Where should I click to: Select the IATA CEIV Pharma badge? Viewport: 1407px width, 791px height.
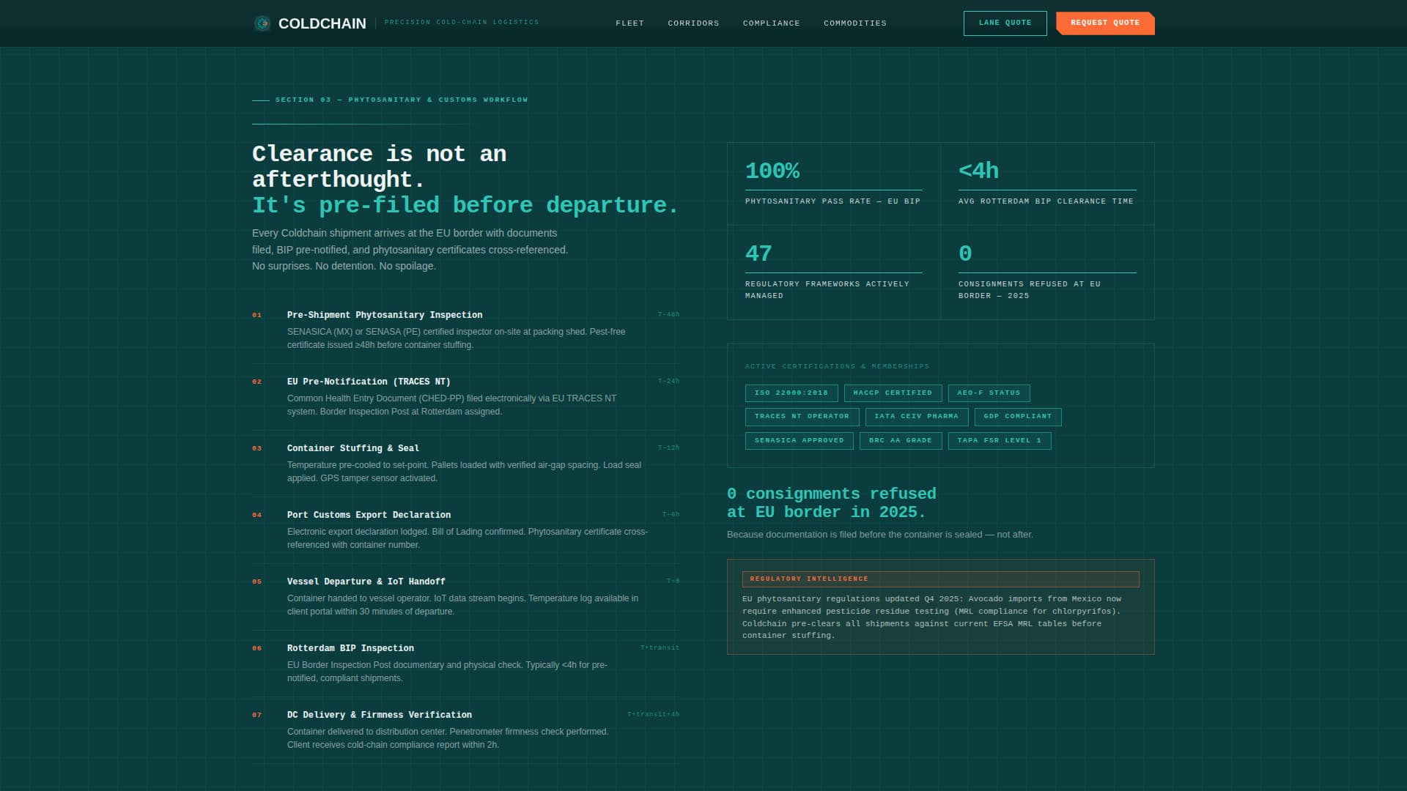916,417
